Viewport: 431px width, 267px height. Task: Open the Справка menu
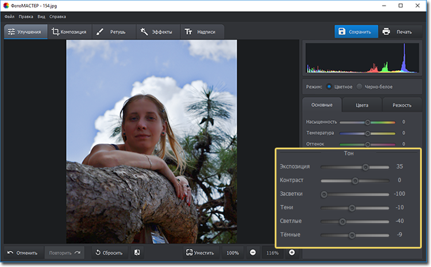click(57, 17)
